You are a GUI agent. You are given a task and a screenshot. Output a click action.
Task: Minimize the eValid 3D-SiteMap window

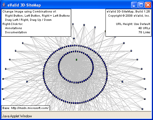134,5
